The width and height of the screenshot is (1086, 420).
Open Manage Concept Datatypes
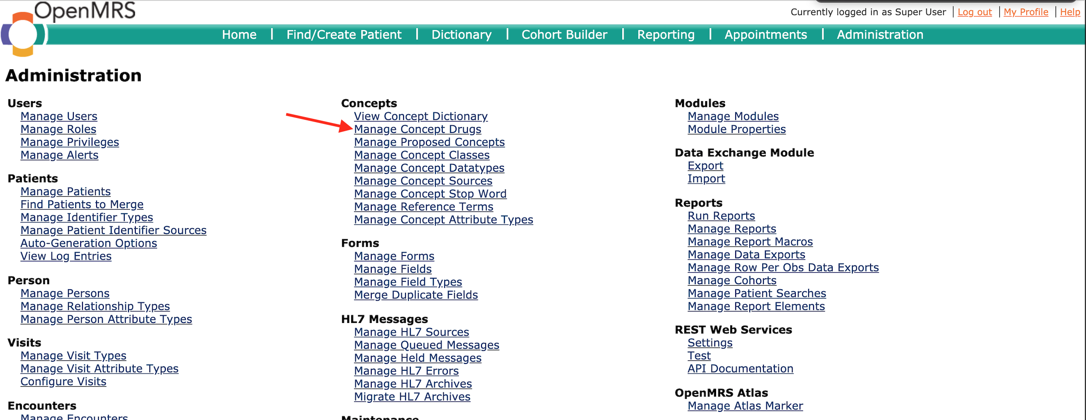(429, 168)
